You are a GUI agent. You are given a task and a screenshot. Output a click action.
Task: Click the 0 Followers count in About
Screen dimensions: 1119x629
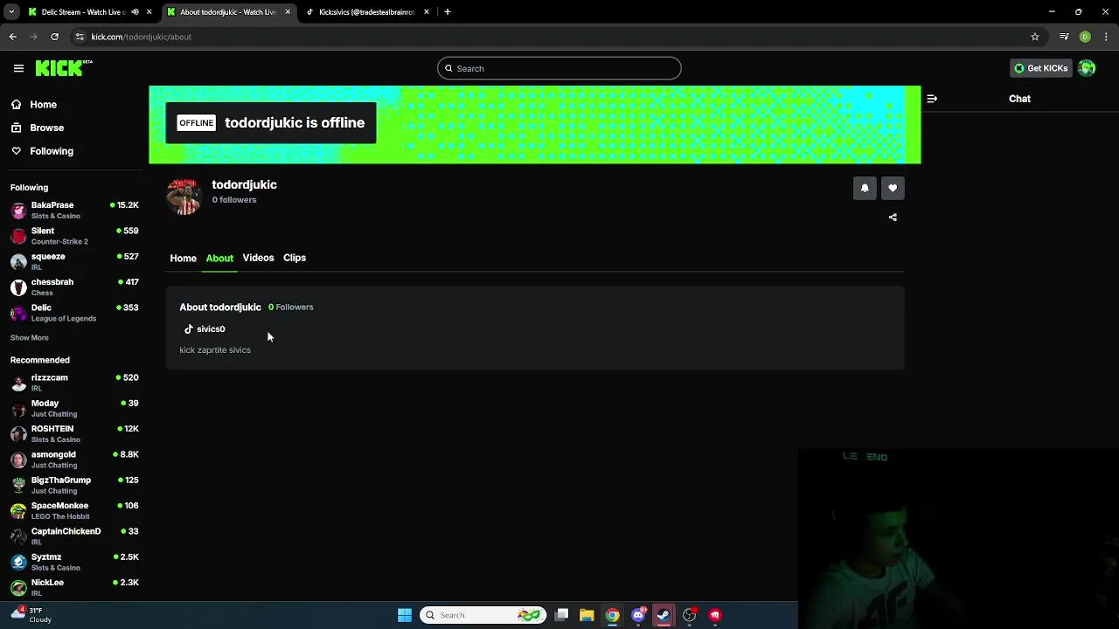[x=291, y=308]
